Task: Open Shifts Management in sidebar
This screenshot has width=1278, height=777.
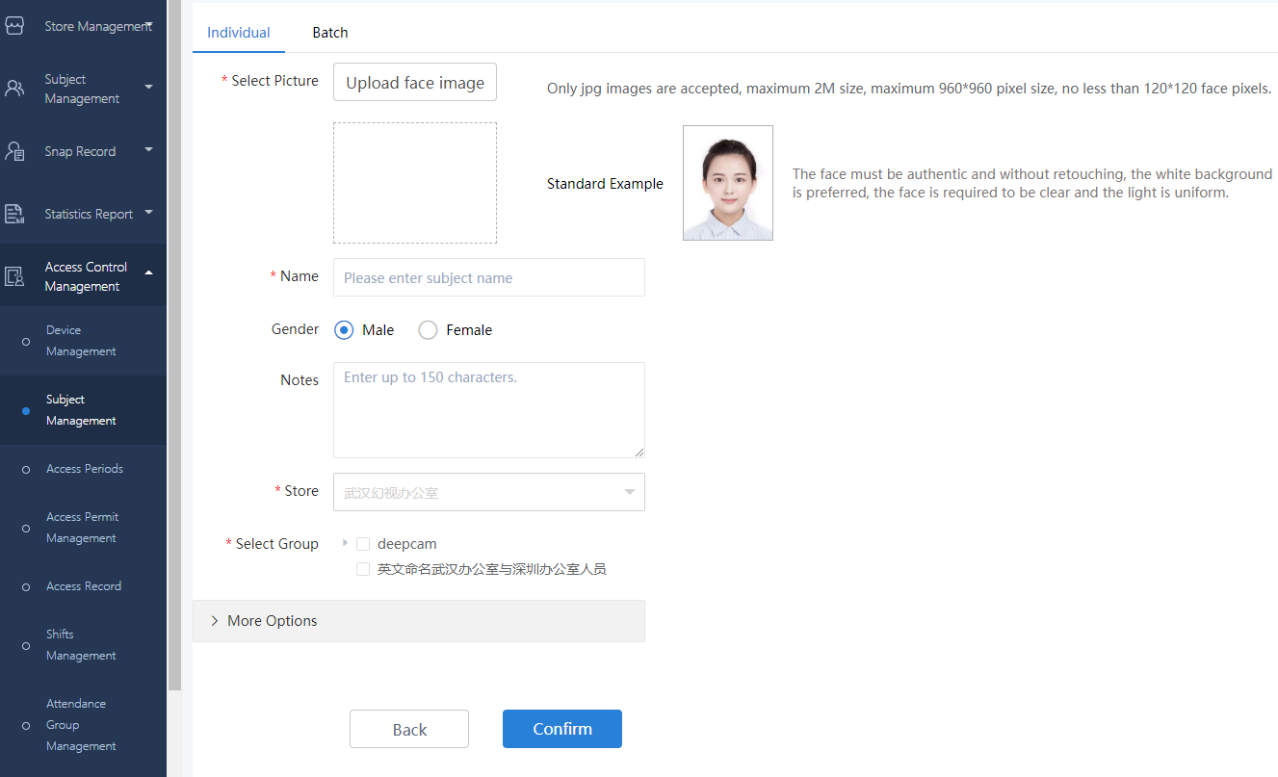Action: [81, 645]
